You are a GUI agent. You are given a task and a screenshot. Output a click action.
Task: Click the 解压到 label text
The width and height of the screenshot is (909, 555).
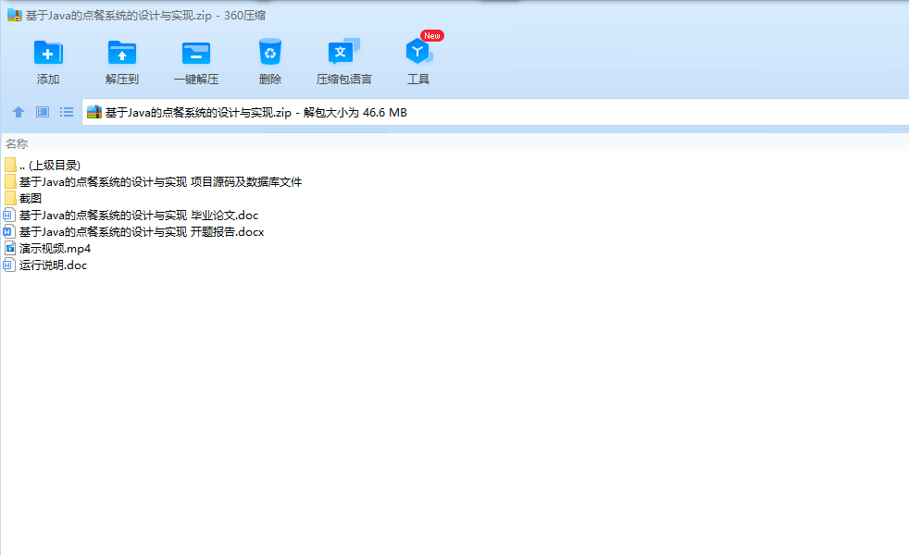tap(122, 80)
